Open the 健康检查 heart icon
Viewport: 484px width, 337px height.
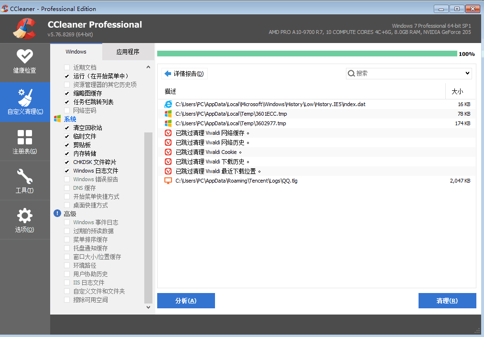(x=25, y=56)
